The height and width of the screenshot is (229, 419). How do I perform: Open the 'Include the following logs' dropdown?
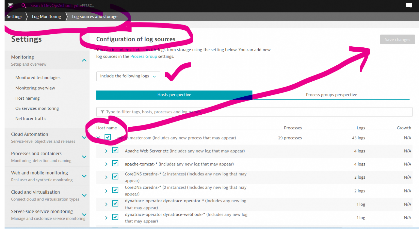tap(128, 76)
